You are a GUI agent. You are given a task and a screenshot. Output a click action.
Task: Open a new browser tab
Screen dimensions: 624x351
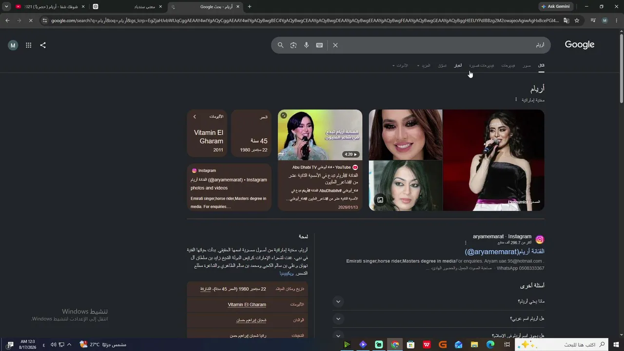(250, 7)
